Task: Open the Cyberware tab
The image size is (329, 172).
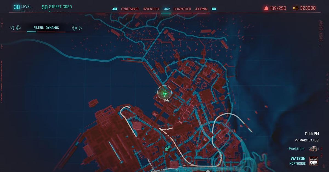Action: pyautogui.click(x=130, y=9)
